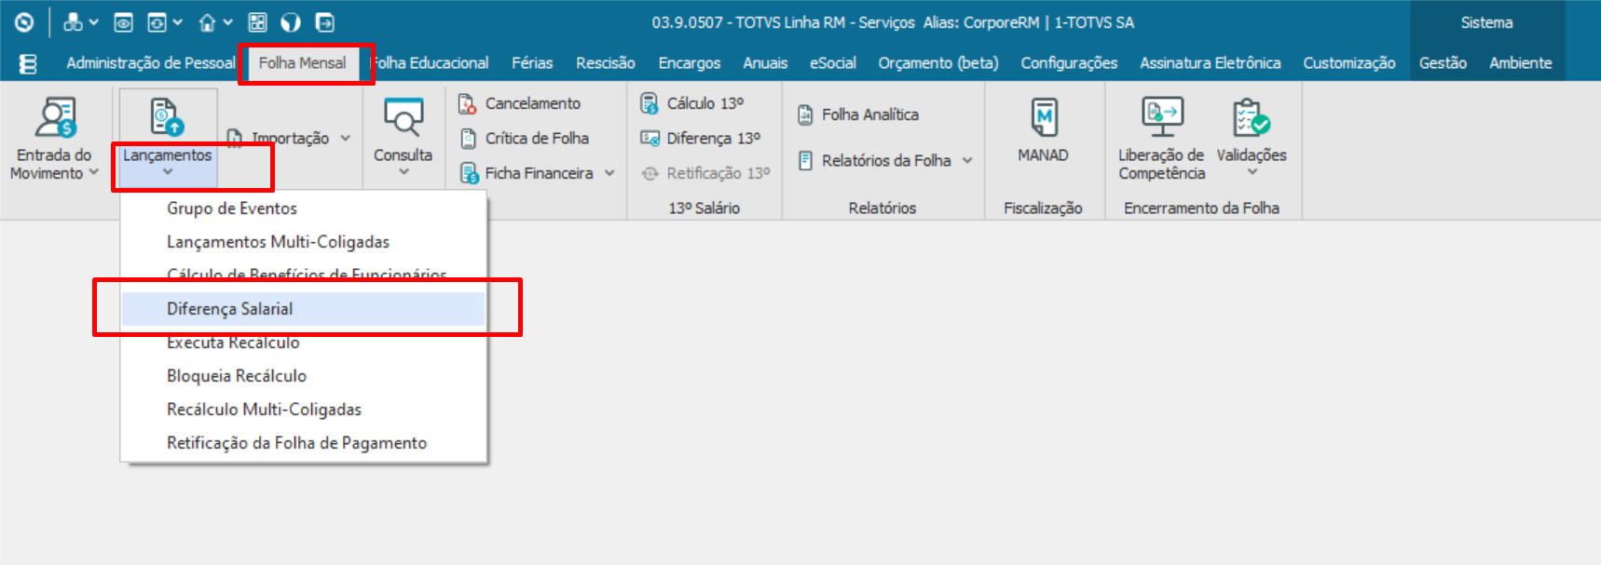Expand the Importação dropdown arrow

point(346,138)
